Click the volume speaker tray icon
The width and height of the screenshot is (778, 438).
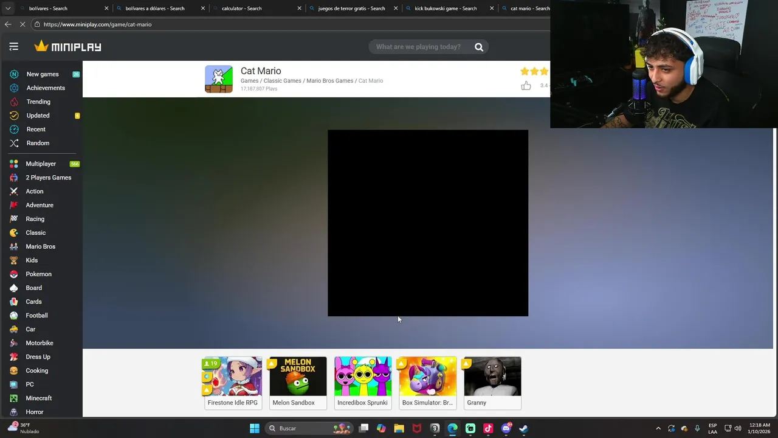[738, 428]
